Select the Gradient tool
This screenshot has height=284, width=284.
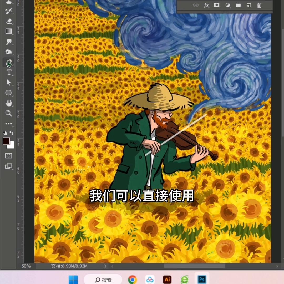click(9, 31)
